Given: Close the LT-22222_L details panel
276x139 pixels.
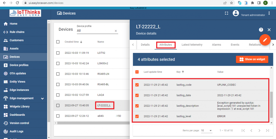Looking at the screenshot, I should click(x=269, y=30).
